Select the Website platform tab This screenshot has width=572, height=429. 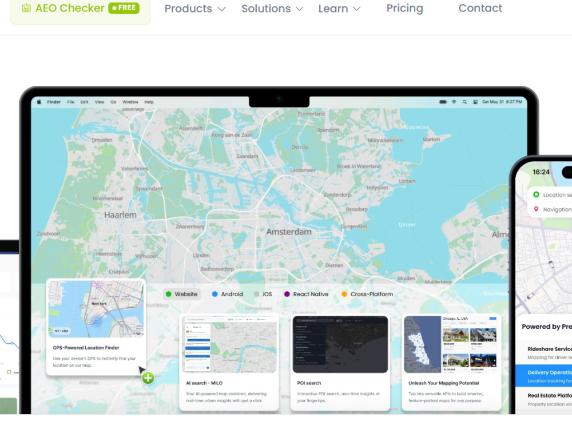coord(182,294)
